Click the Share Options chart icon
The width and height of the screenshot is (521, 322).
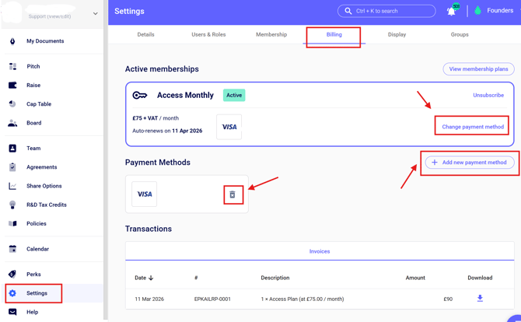(x=12, y=186)
